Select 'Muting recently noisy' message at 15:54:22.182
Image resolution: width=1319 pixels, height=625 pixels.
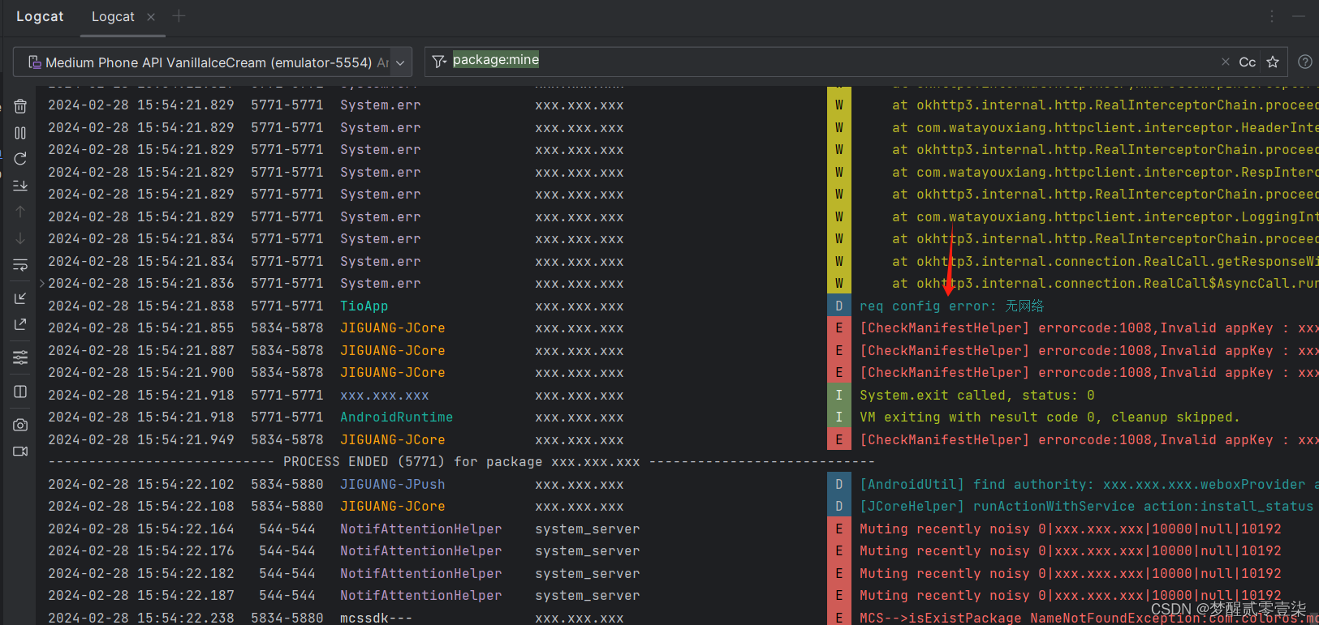(1070, 573)
